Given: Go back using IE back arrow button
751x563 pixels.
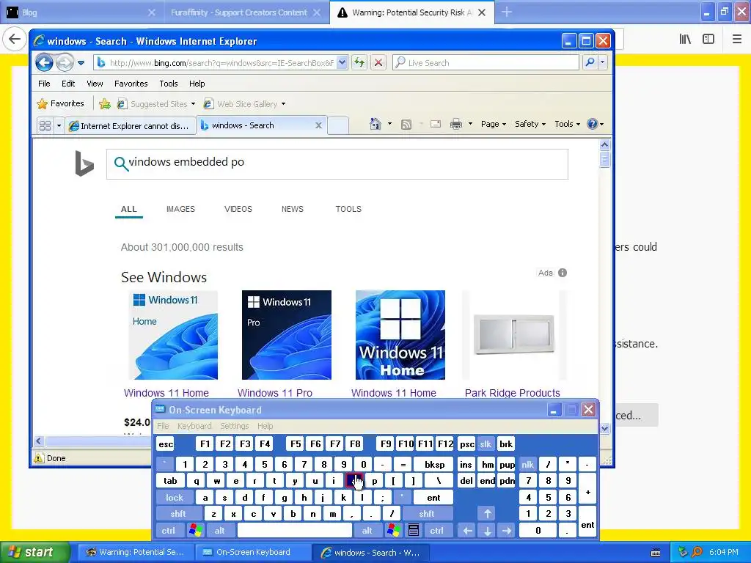Looking at the screenshot, I should coord(44,63).
